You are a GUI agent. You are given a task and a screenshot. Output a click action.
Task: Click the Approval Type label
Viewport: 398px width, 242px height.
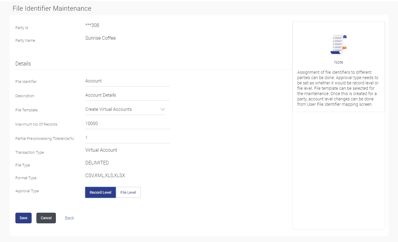tap(27, 191)
